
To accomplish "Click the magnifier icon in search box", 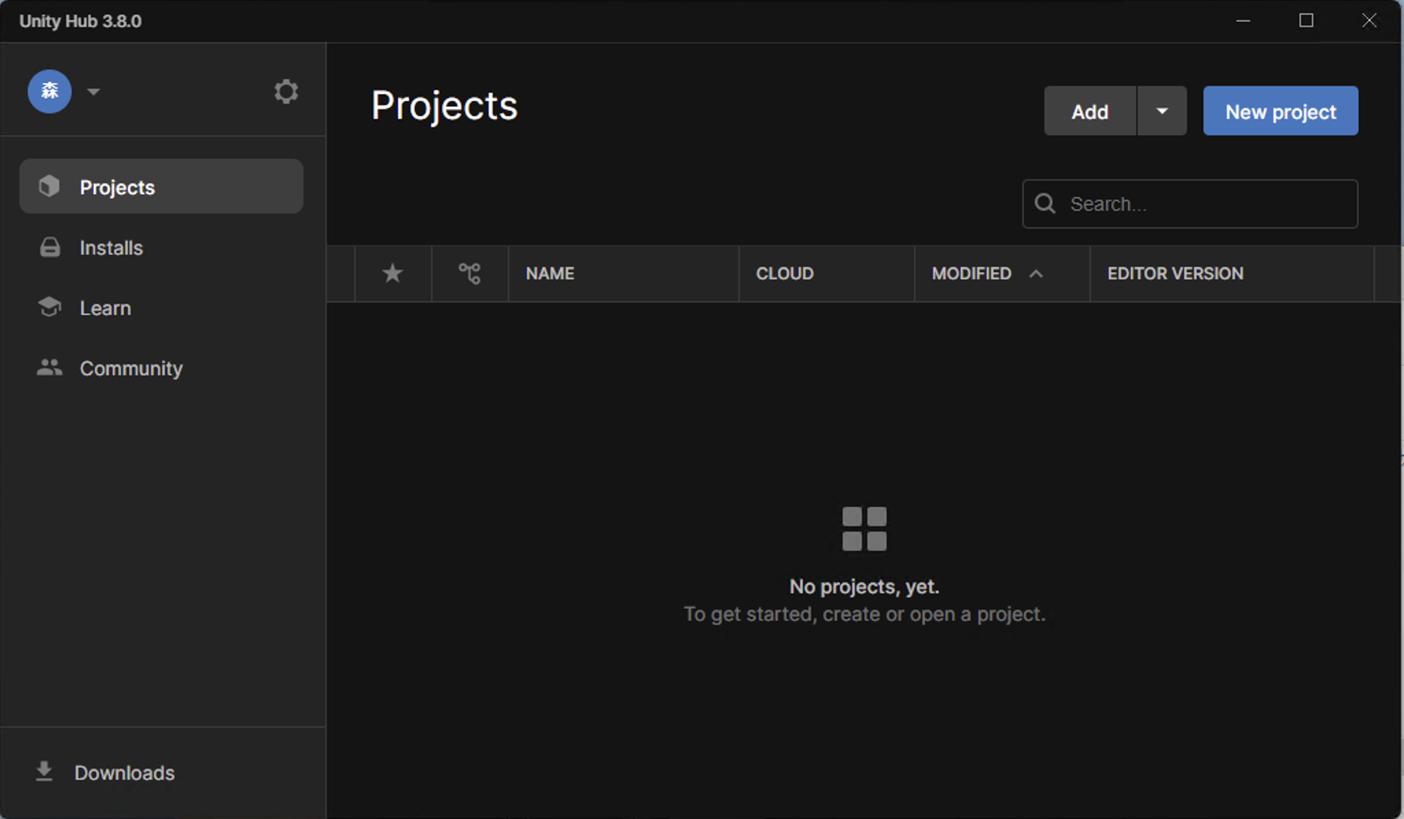I will [x=1045, y=204].
